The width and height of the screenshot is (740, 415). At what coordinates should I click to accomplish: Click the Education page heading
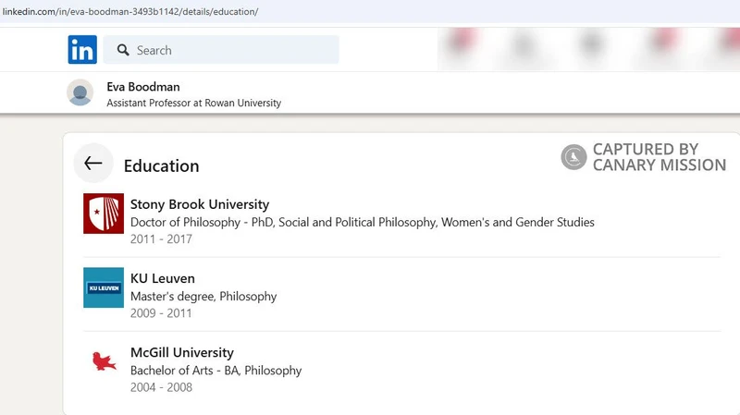161,166
